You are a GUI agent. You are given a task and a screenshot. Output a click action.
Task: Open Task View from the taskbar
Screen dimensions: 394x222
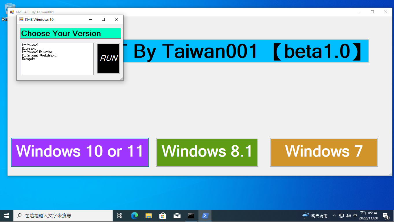[x=119, y=216]
